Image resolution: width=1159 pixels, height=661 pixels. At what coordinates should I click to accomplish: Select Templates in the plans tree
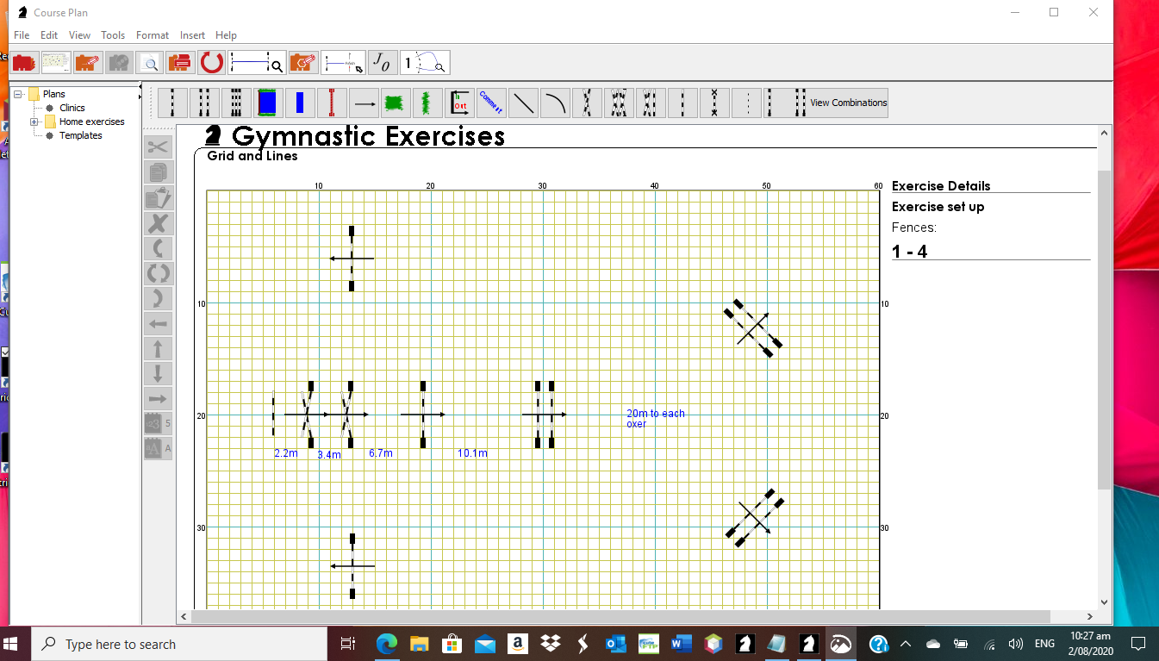point(80,135)
